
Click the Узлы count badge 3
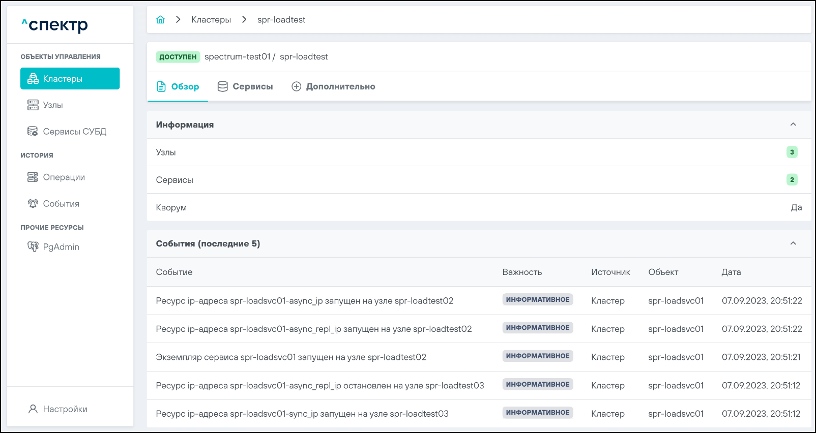(x=792, y=152)
